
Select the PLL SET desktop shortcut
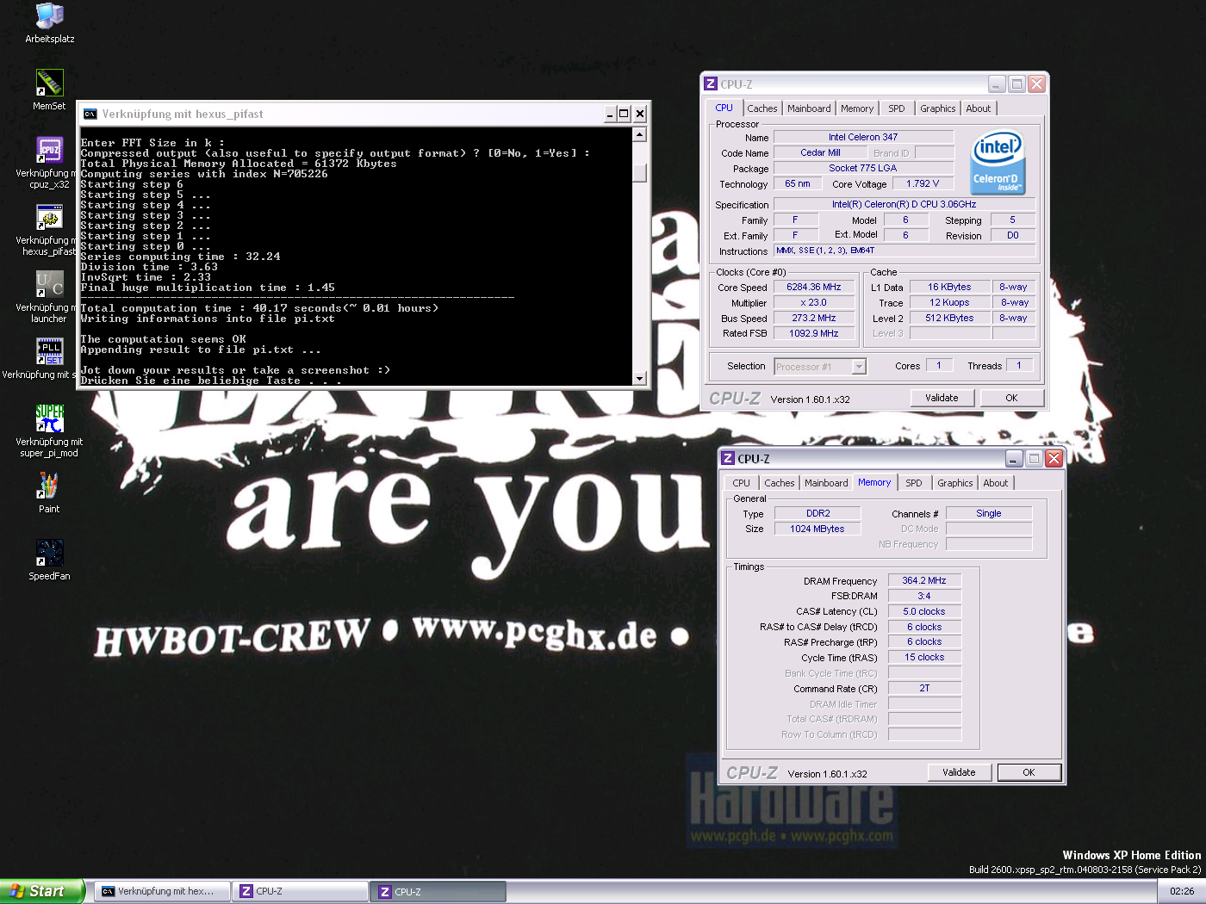(49, 352)
